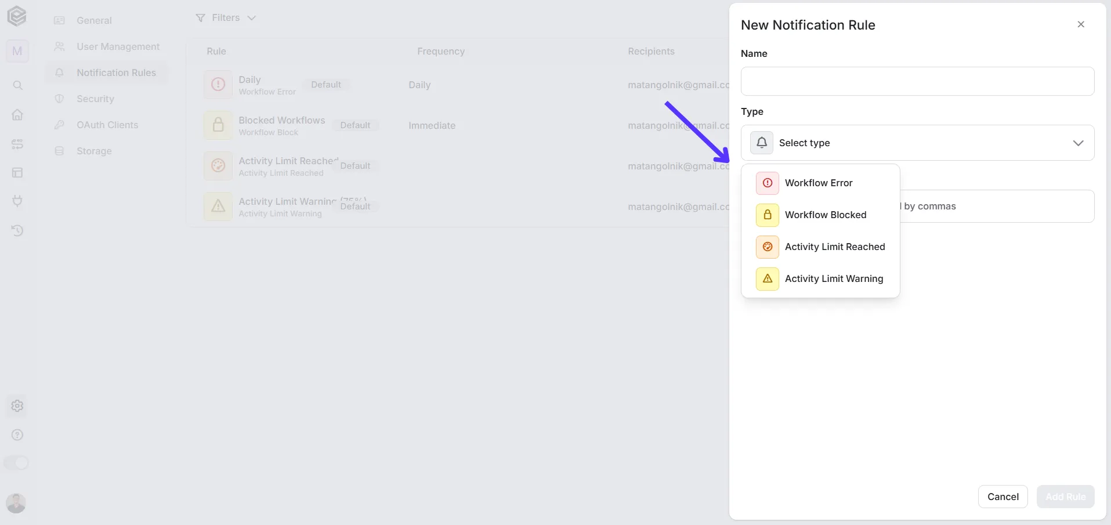Image resolution: width=1111 pixels, height=525 pixels.
Task: Open help question mark icon
Action: pos(17,435)
